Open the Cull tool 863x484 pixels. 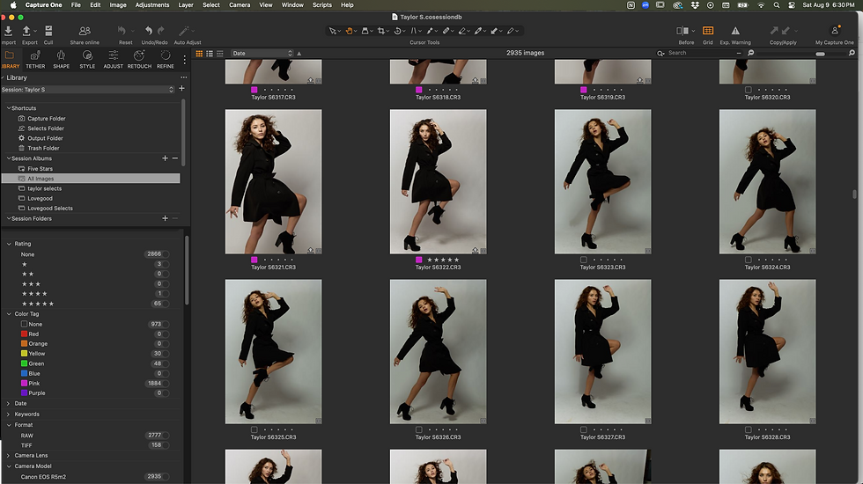coord(48,31)
